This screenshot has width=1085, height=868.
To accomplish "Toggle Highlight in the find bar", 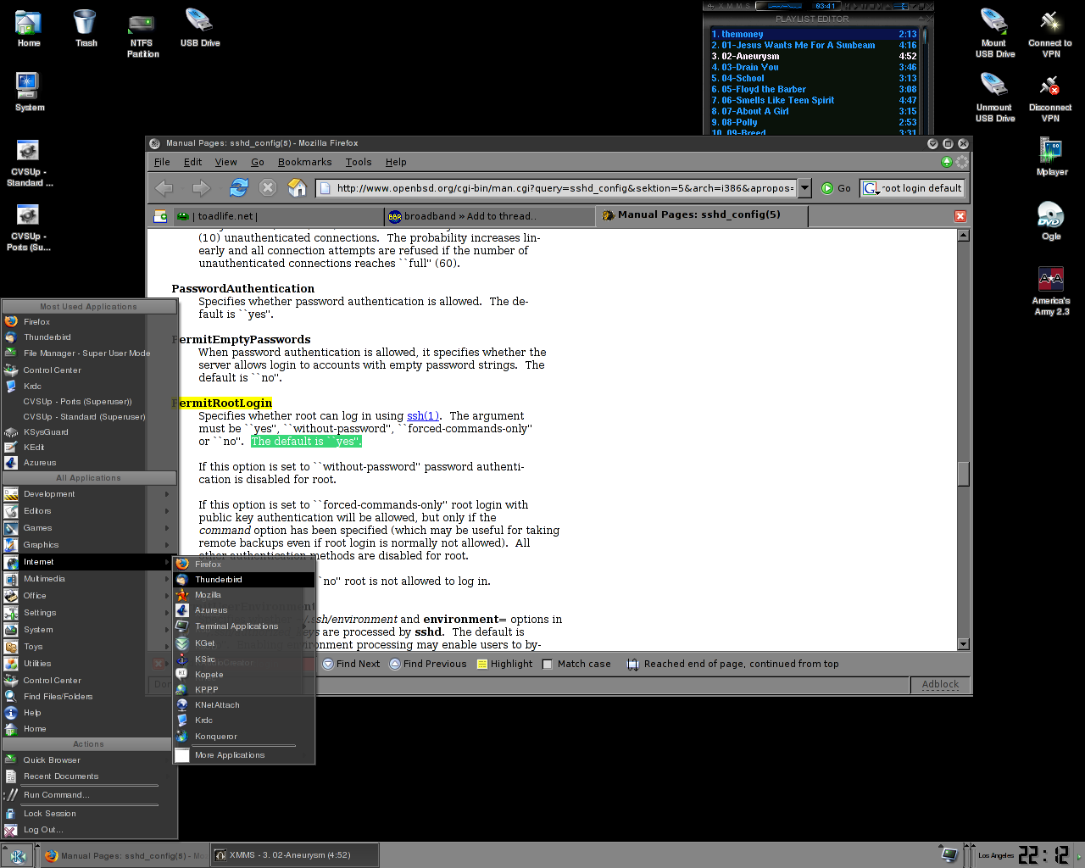I will pyautogui.click(x=504, y=665).
